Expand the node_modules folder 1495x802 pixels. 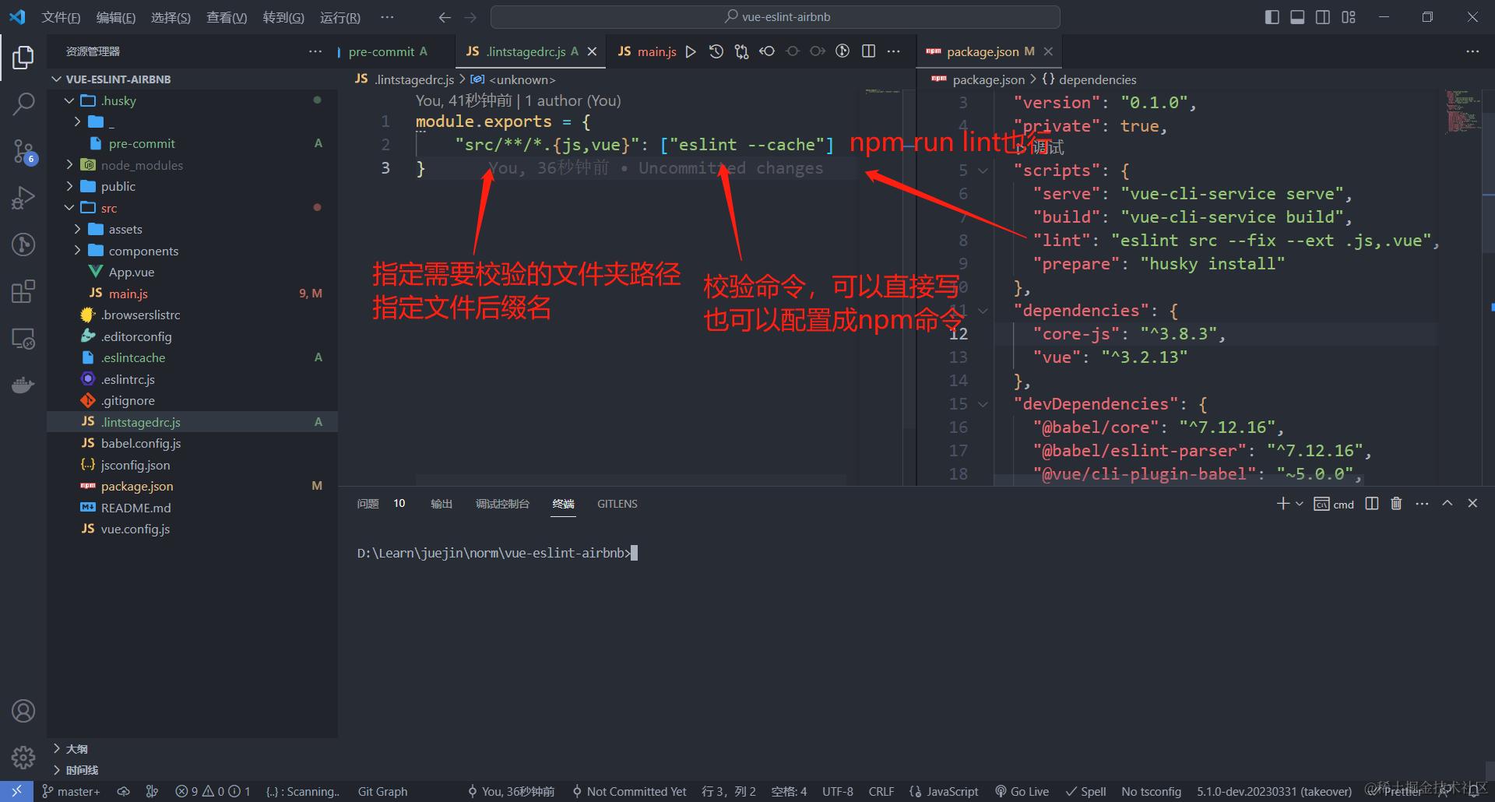click(x=69, y=165)
